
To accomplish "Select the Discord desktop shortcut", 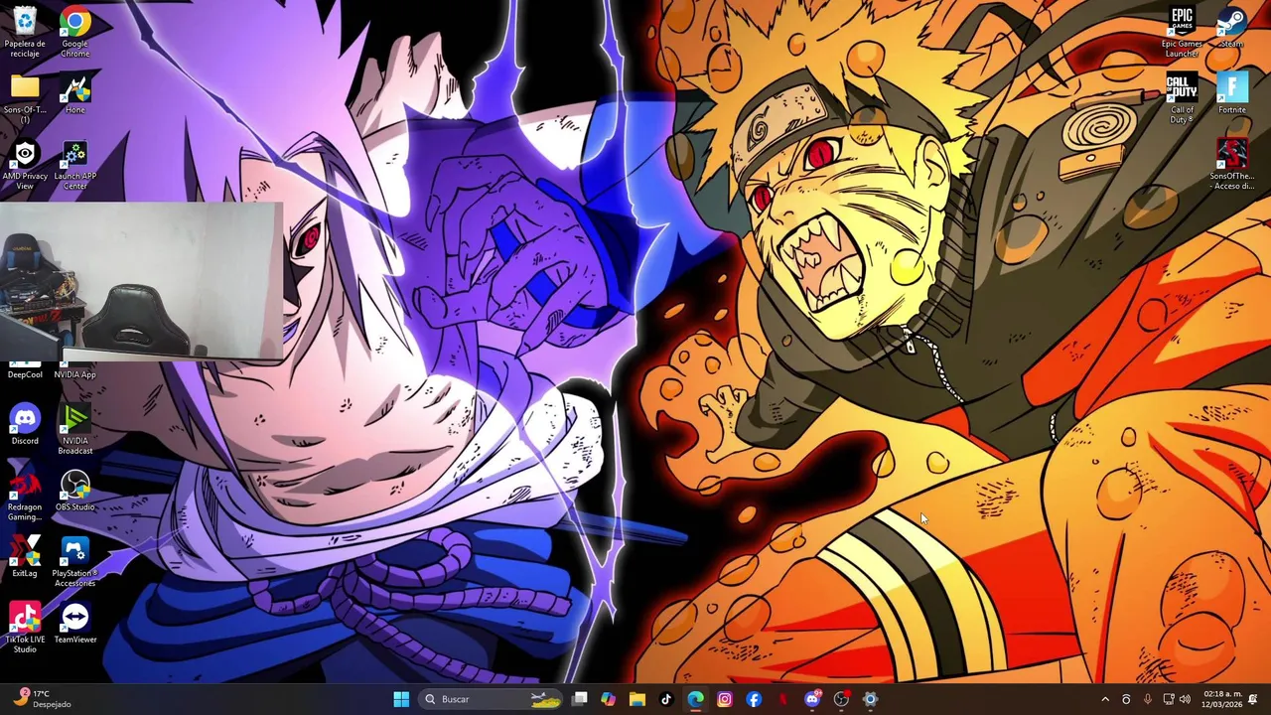I will click(25, 424).
